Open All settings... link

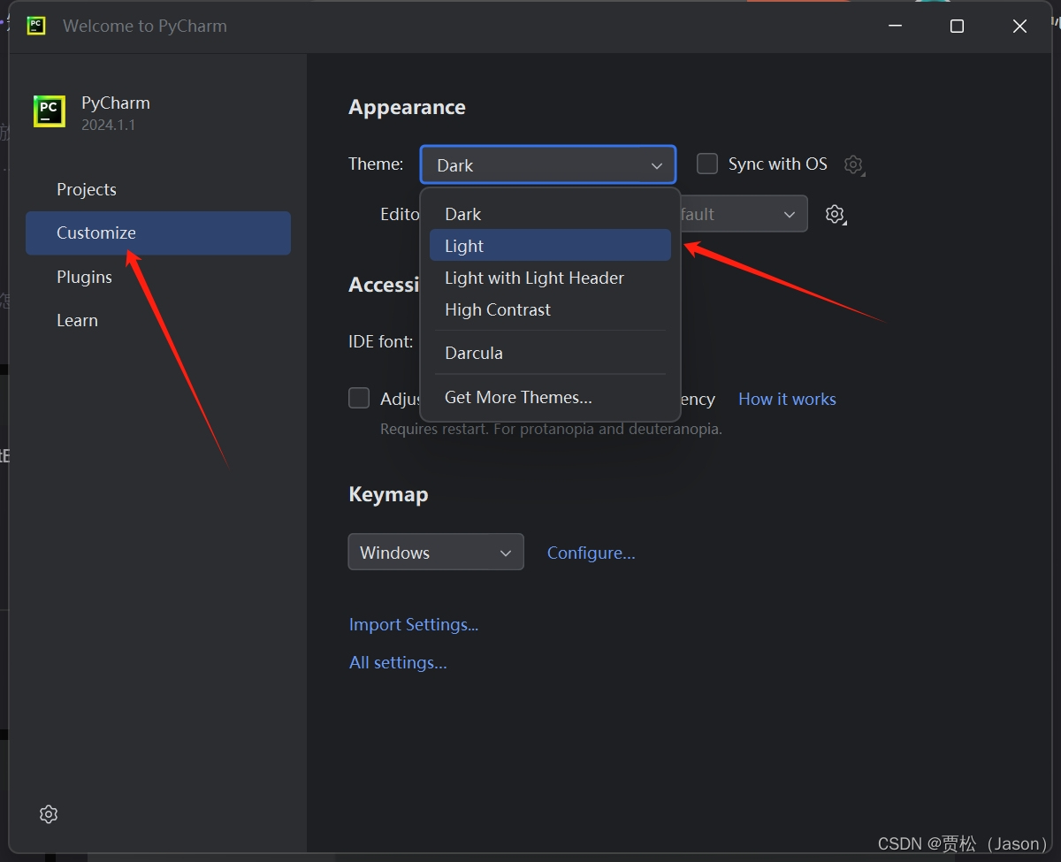(x=398, y=662)
